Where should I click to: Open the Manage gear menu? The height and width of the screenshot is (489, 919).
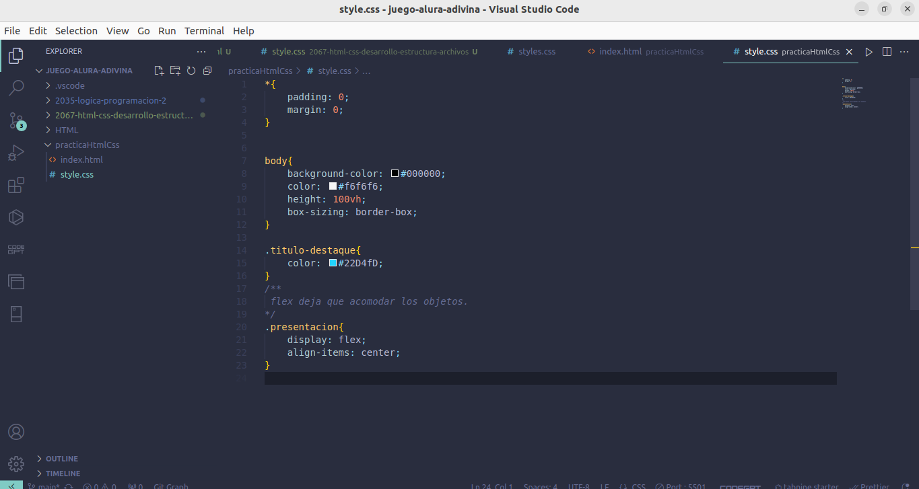point(16,464)
